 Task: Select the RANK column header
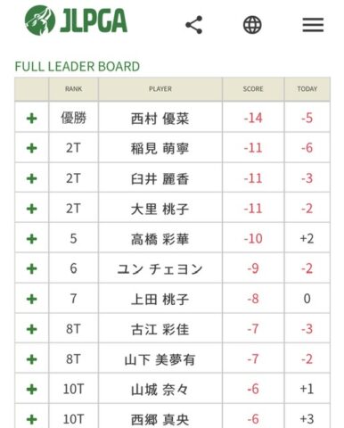pyautogui.click(x=73, y=89)
